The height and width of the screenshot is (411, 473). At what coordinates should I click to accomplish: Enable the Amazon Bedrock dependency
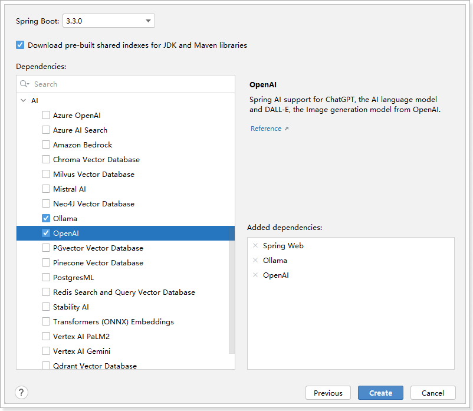(x=46, y=144)
